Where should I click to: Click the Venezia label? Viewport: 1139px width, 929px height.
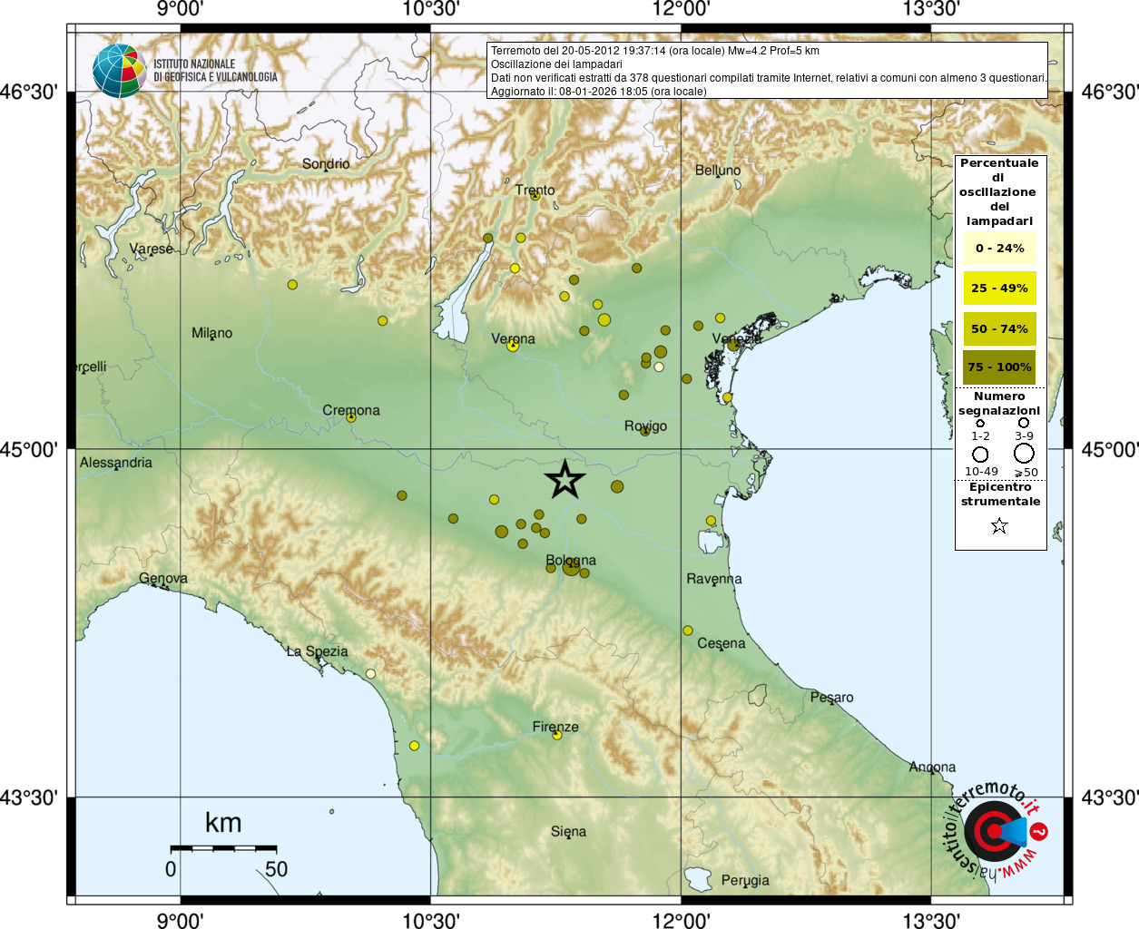pyautogui.click(x=737, y=338)
